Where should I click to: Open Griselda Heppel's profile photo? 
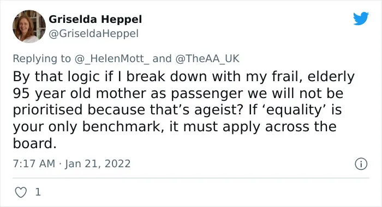[x=29, y=26]
